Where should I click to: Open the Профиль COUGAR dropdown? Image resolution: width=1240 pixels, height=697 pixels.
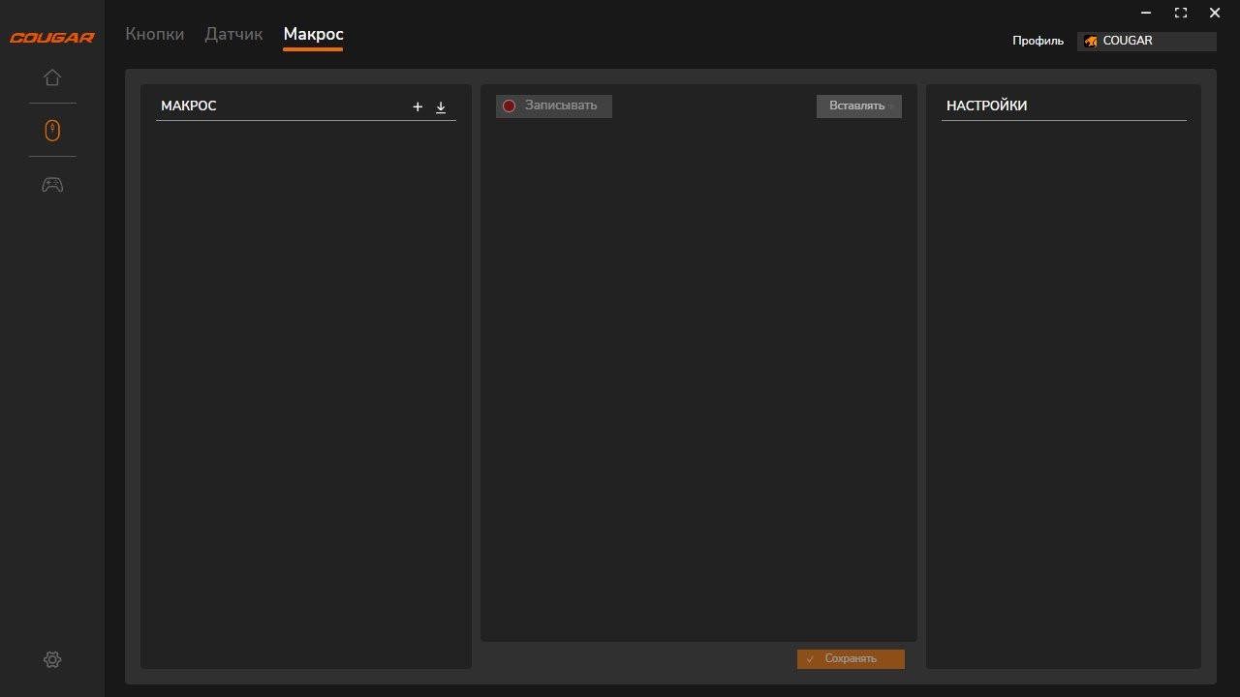[x=1146, y=41]
